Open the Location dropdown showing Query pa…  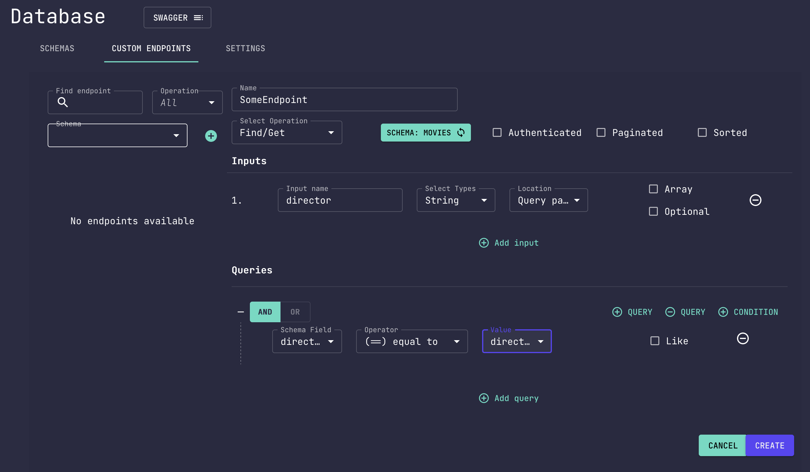coord(548,200)
